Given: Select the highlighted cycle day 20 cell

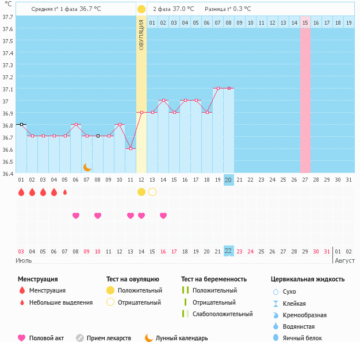Looking at the screenshot, I should tap(228, 180).
